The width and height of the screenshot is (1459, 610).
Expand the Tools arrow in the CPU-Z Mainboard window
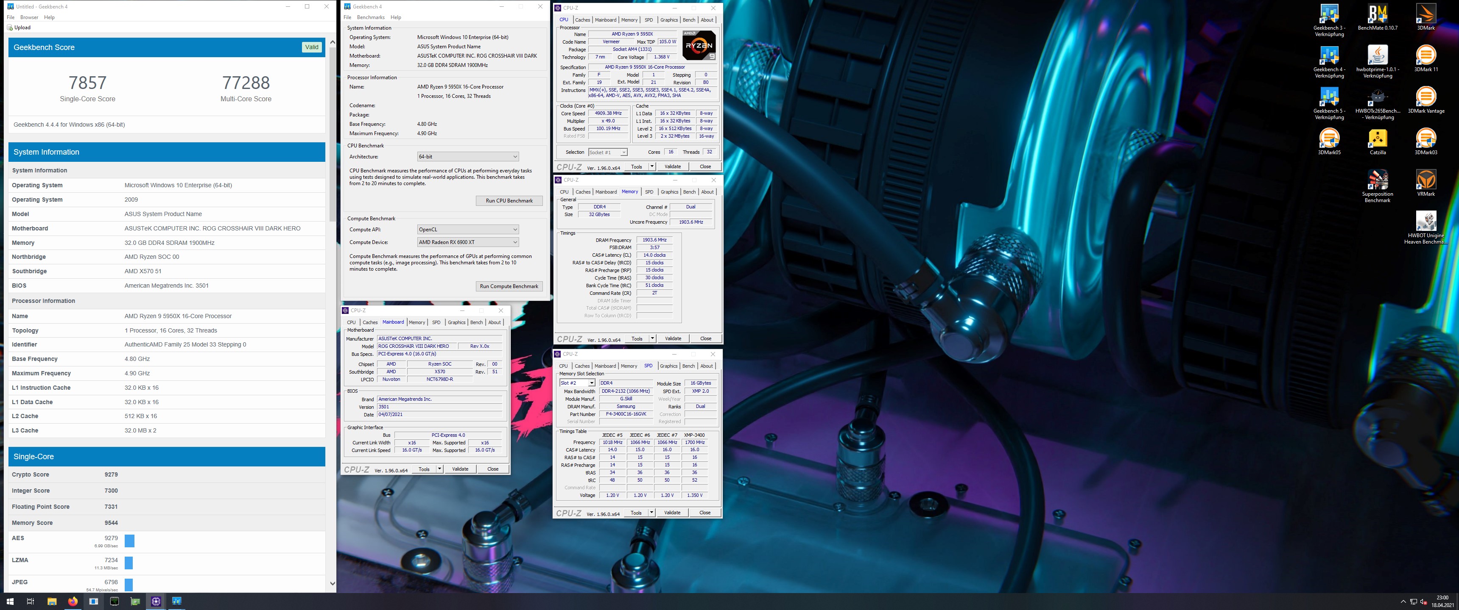pos(439,469)
